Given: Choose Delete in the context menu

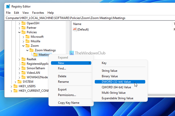Looking at the screenshot, I should tap(71, 76).
